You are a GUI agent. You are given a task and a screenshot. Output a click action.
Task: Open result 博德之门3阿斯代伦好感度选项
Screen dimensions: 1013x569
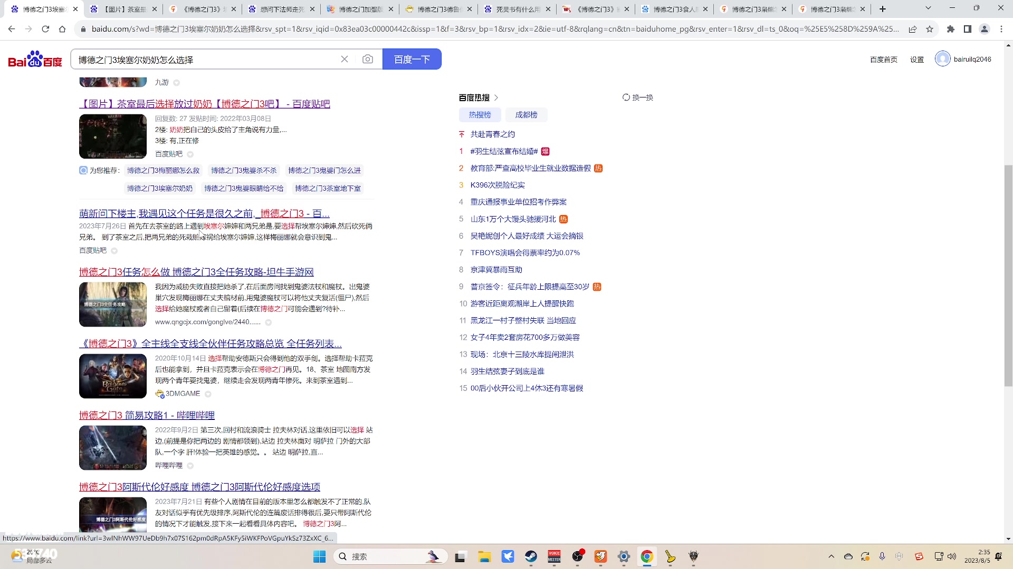coord(199,487)
